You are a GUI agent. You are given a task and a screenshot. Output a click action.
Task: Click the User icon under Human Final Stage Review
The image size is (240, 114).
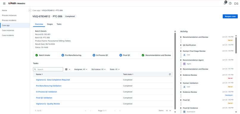(184, 55)
